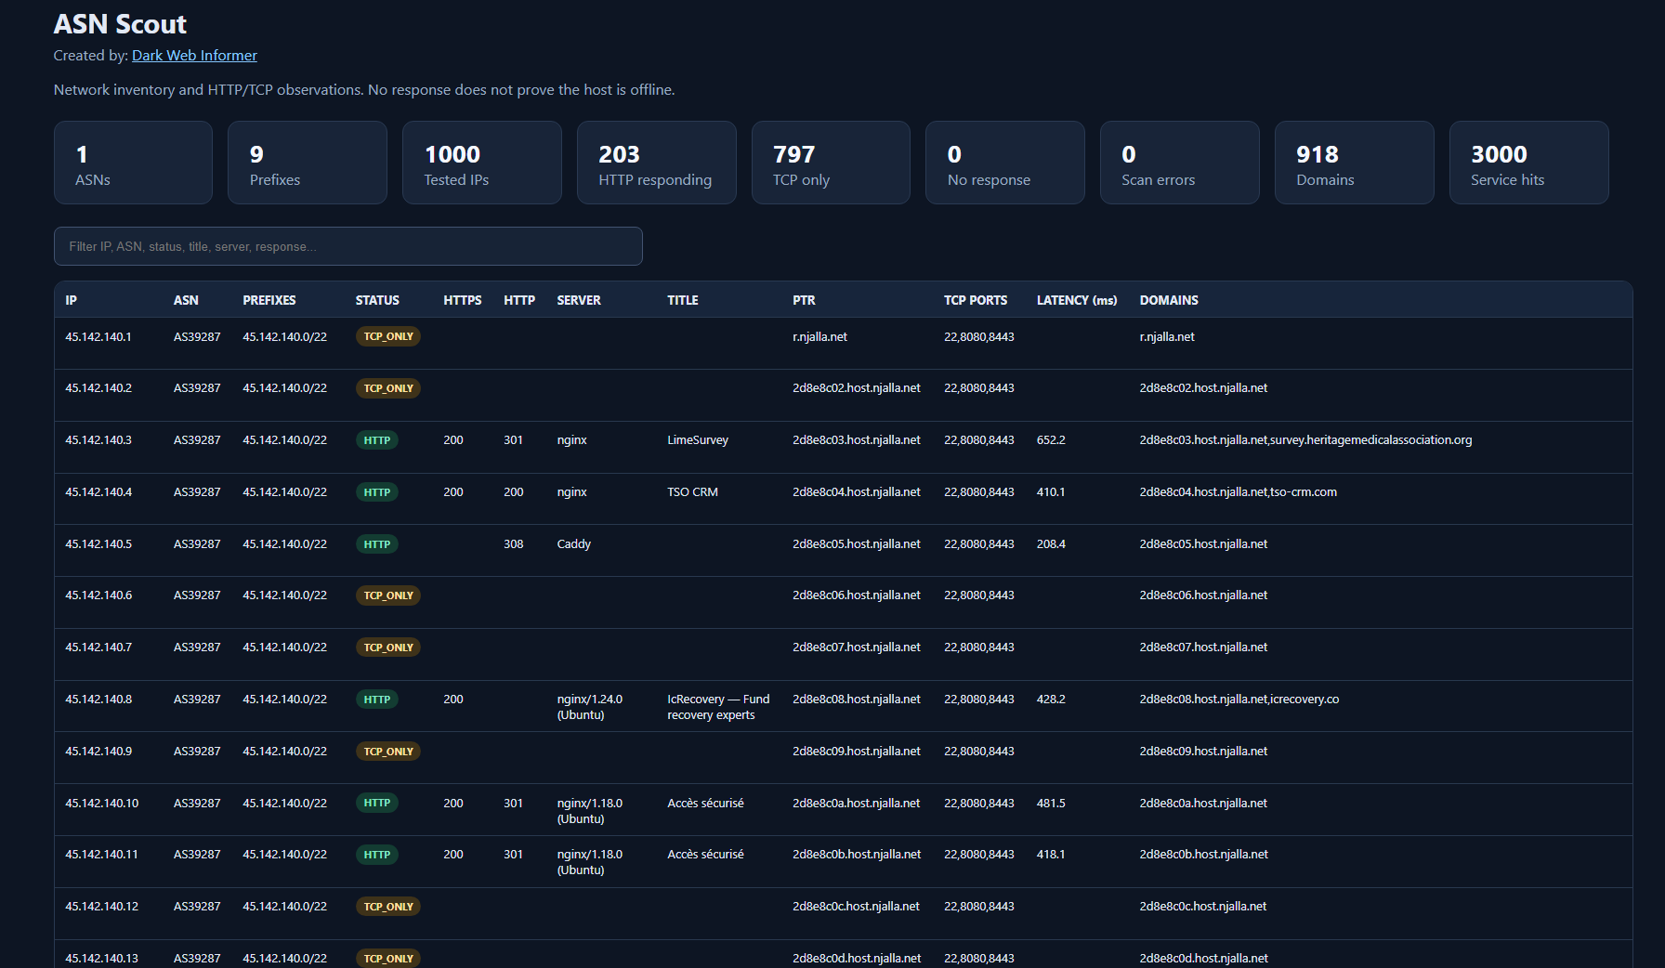This screenshot has width=1665, height=968.
Task: Click the TSO CRM title cell
Action: (x=692, y=492)
